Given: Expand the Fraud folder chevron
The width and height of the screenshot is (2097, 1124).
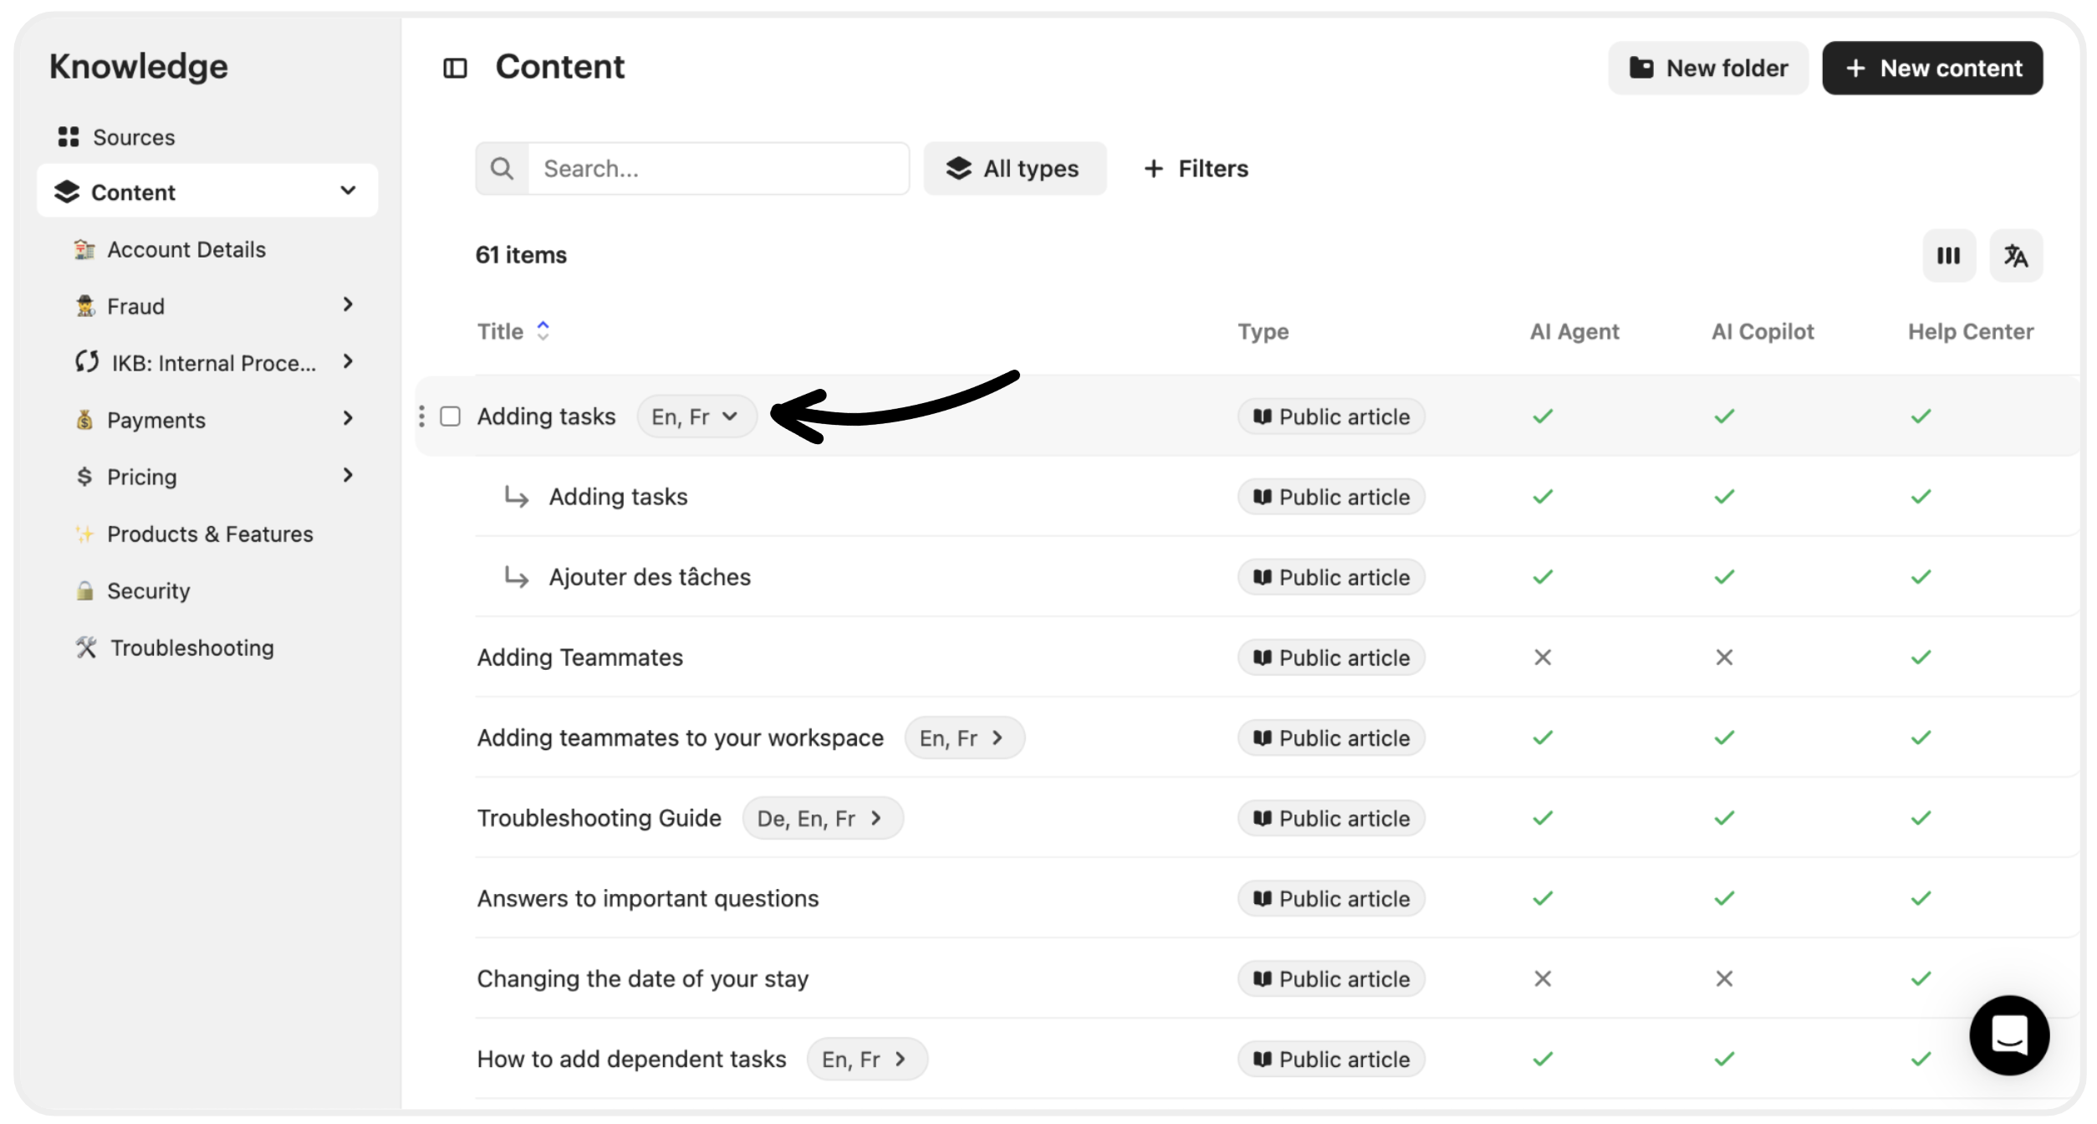Looking at the screenshot, I should [348, 305].
